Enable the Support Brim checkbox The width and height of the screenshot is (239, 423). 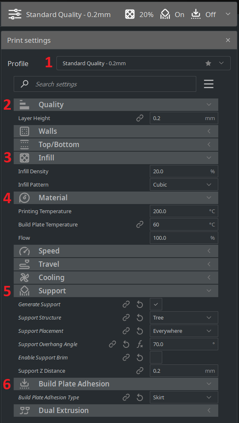click(156, 357)
